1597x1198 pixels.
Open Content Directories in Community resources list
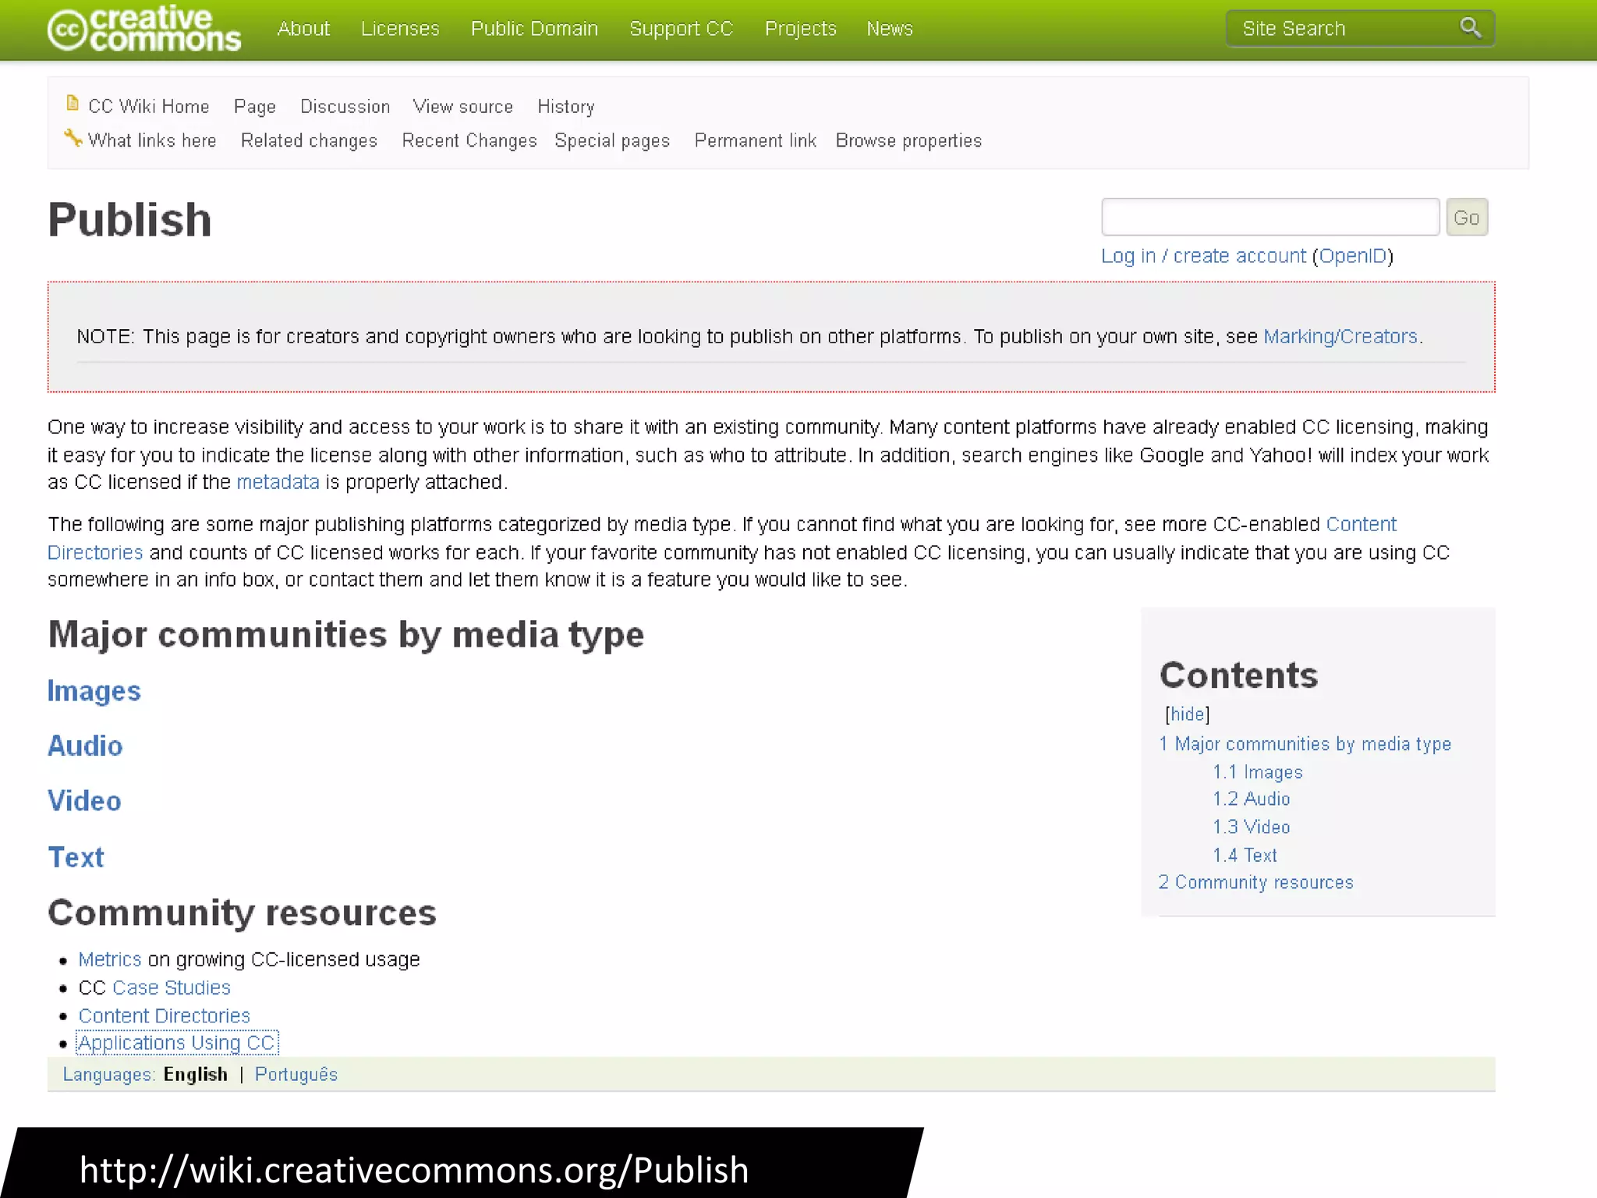pos(165,1015)
